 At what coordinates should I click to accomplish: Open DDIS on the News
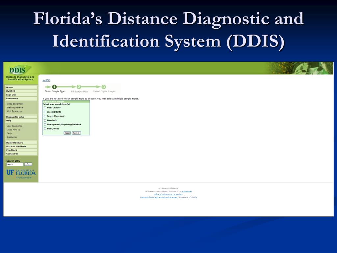pos(21,146)
